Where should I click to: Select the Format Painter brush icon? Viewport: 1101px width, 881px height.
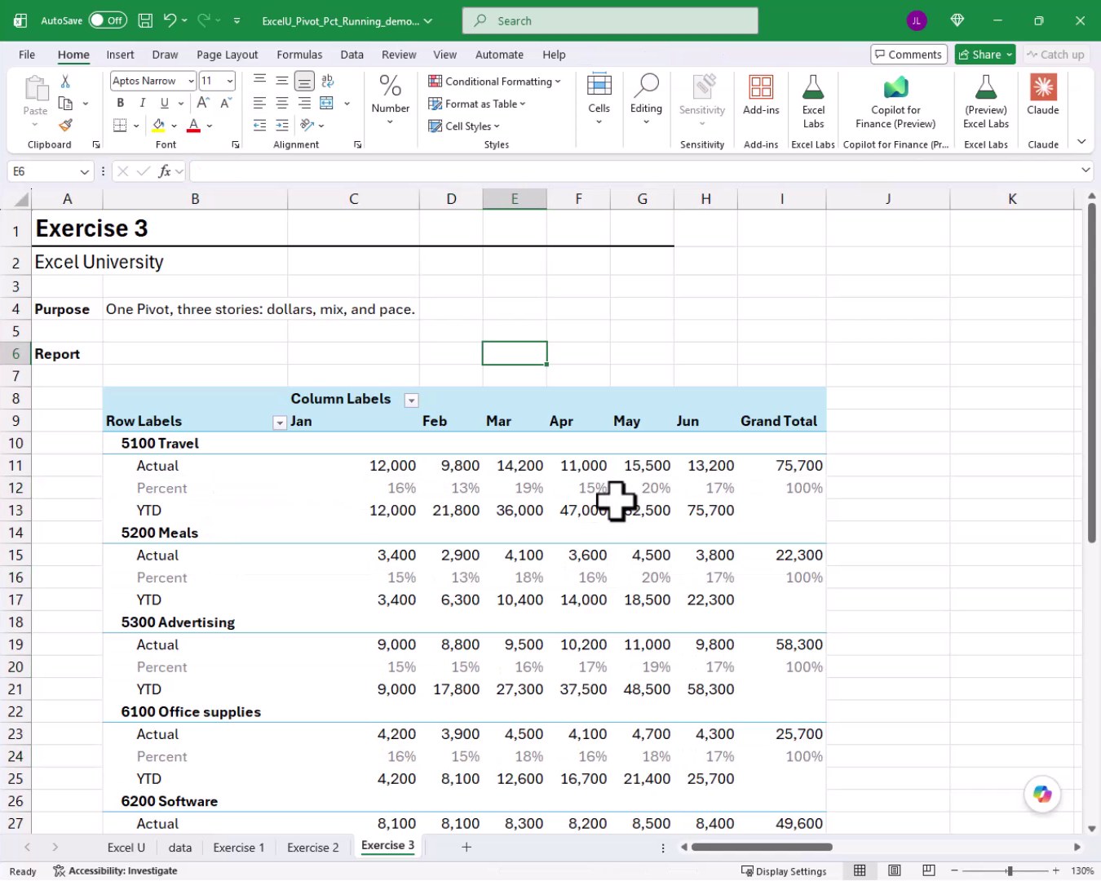click(65, 126)
